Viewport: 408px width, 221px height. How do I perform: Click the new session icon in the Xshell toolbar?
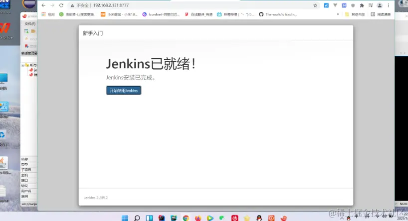tap(26, 31)
